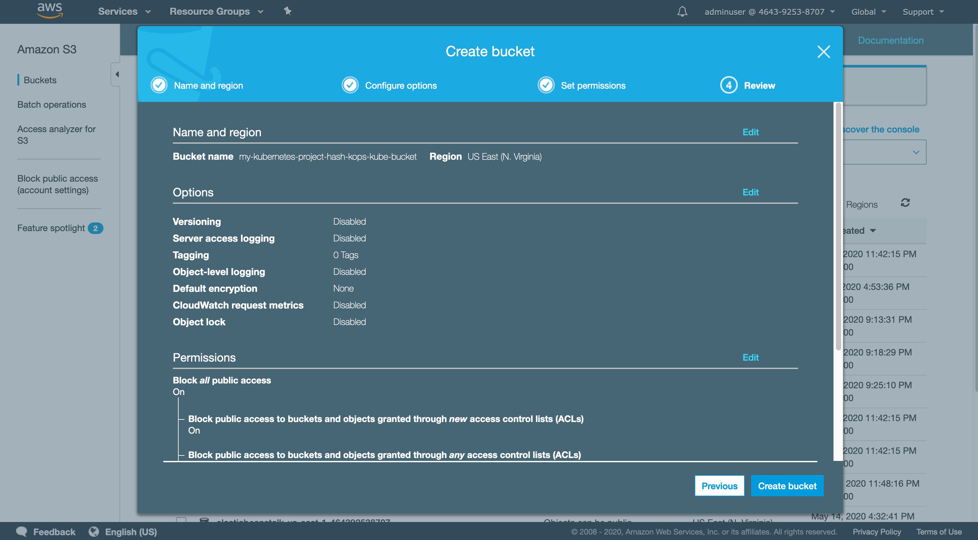The height and width of the screenshot is (540, 978).
Task: Open the notifications bell
Action: 682,11
